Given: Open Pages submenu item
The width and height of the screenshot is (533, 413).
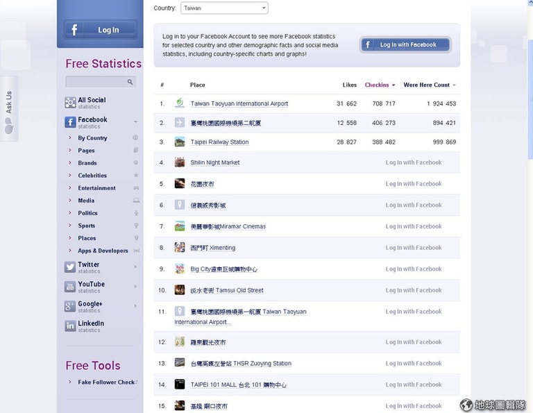Looking at the screenshot, I should pyautogui.click(x=86, y=151).
